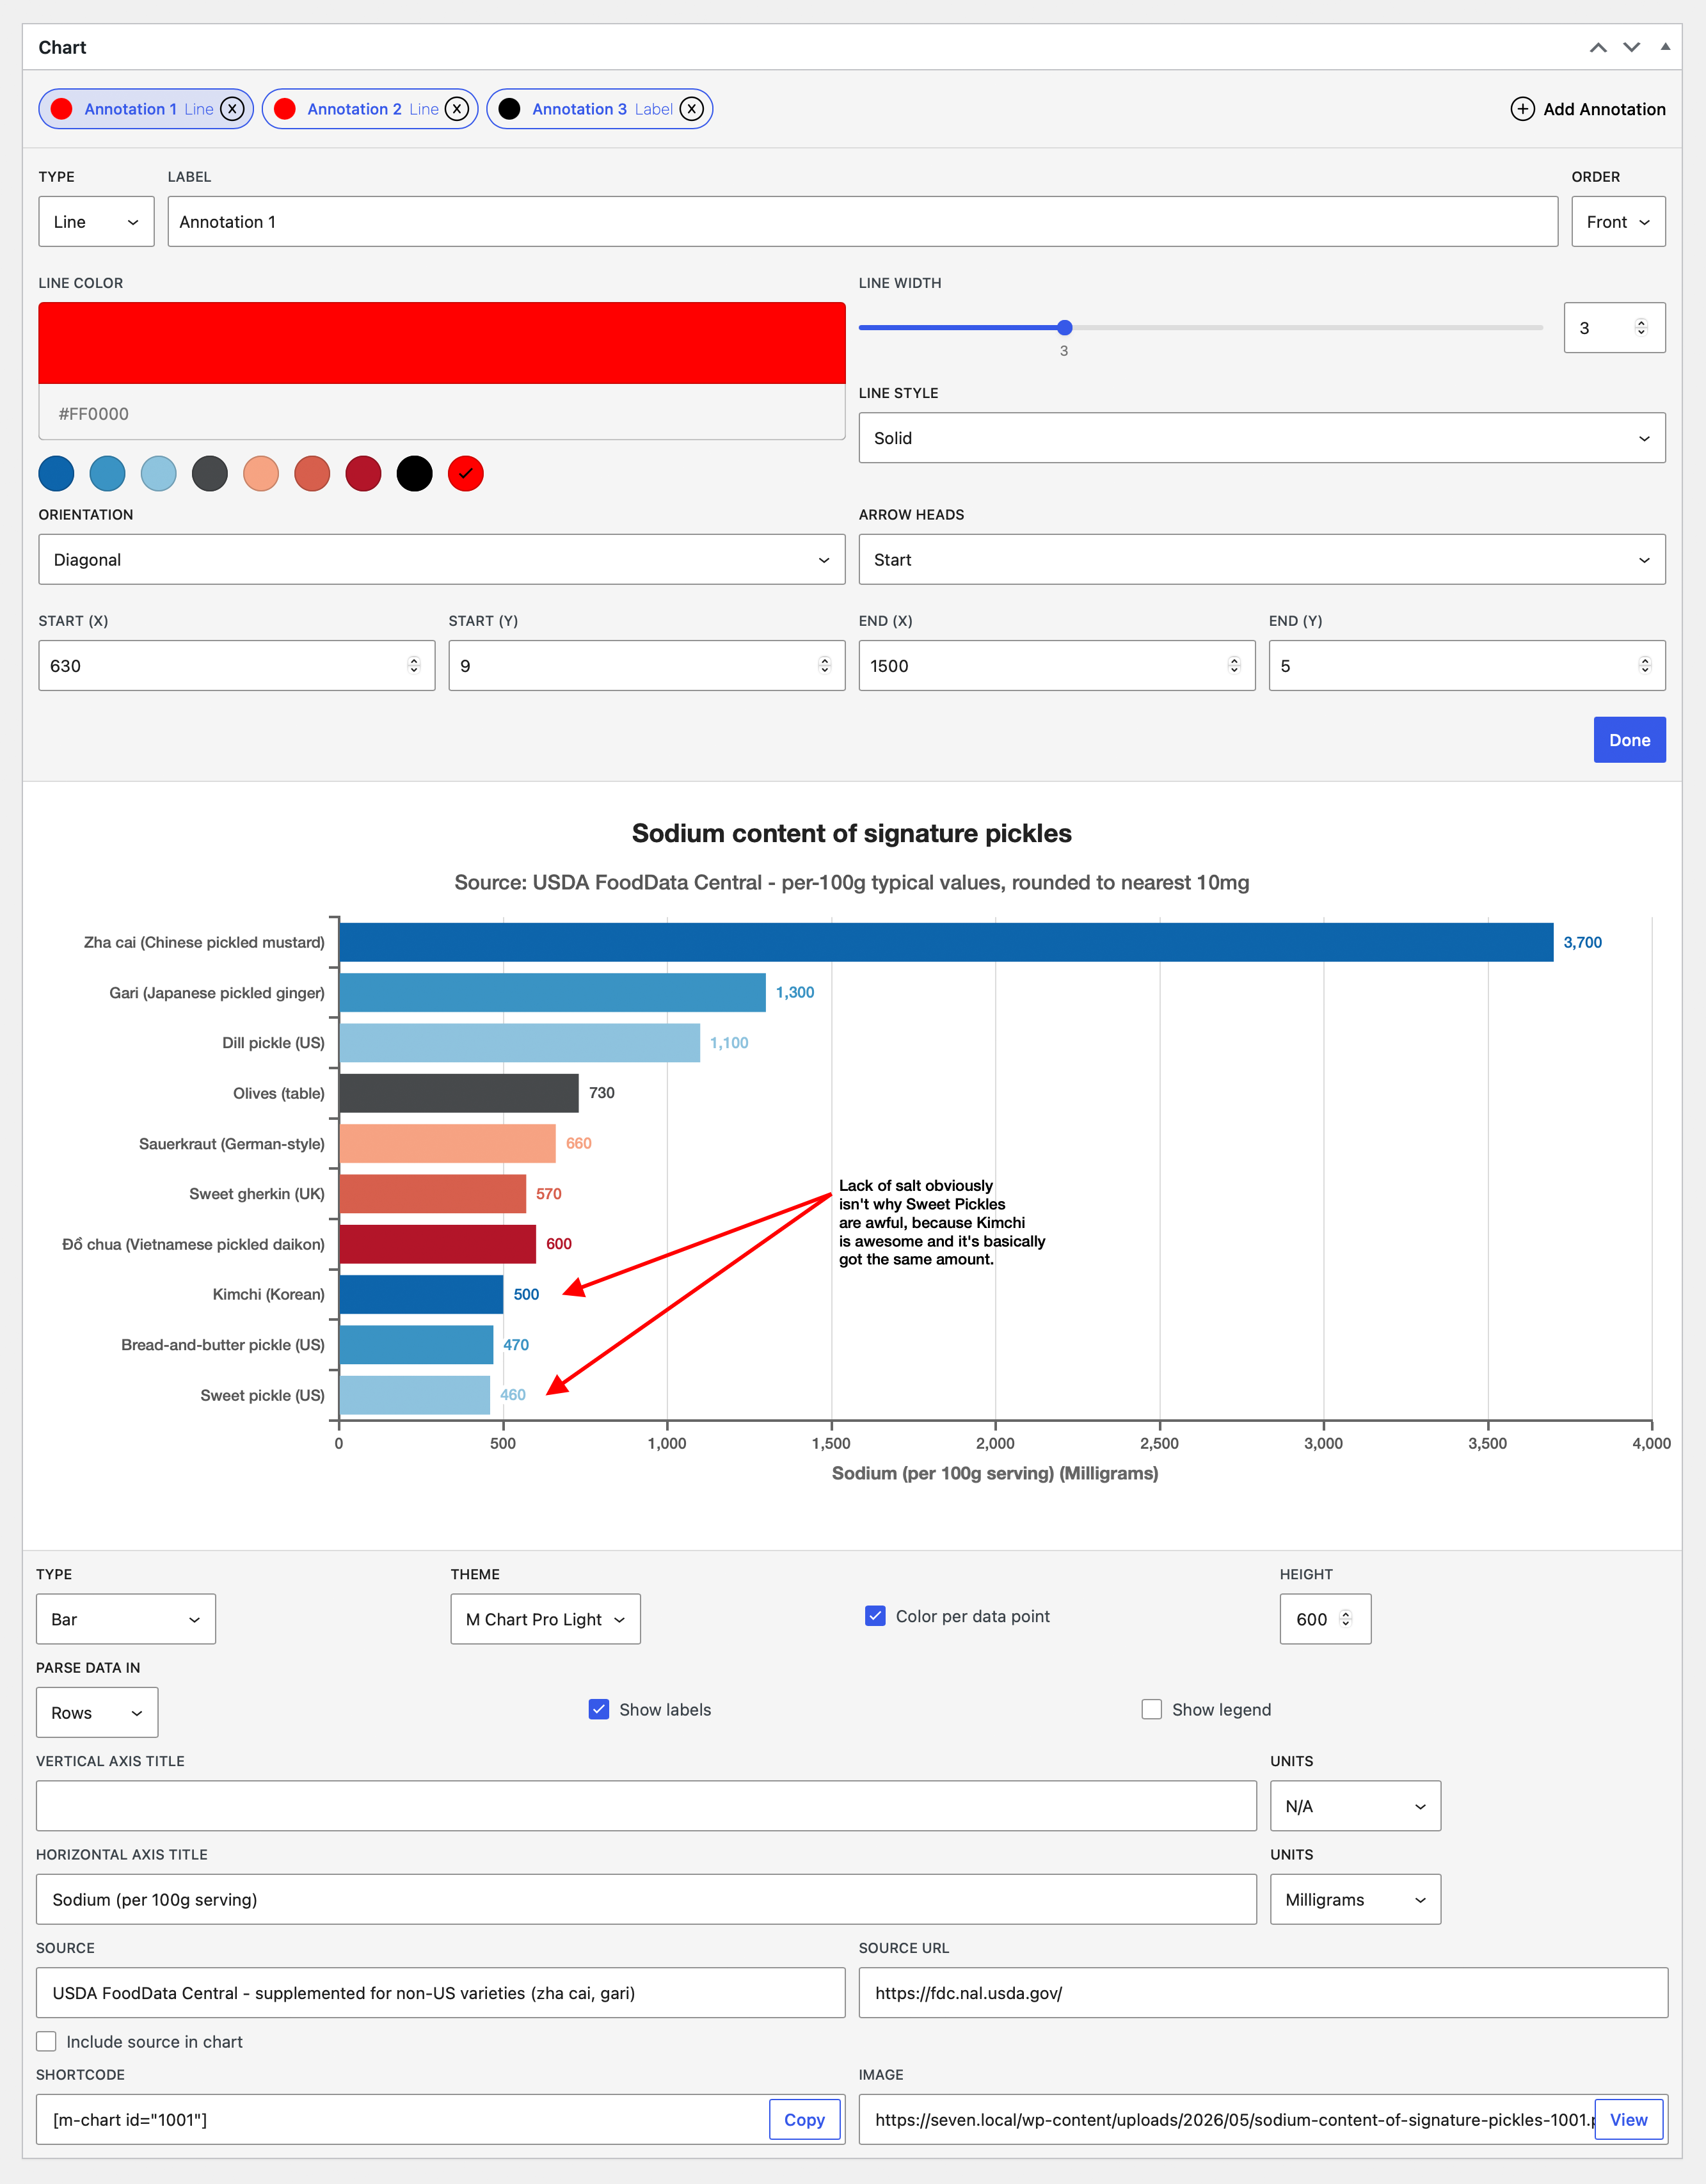This screenshot has height=2184, width=1706.
Task: Click the Horizontal Axis Title field
Action: click(x=646, y=1899)
